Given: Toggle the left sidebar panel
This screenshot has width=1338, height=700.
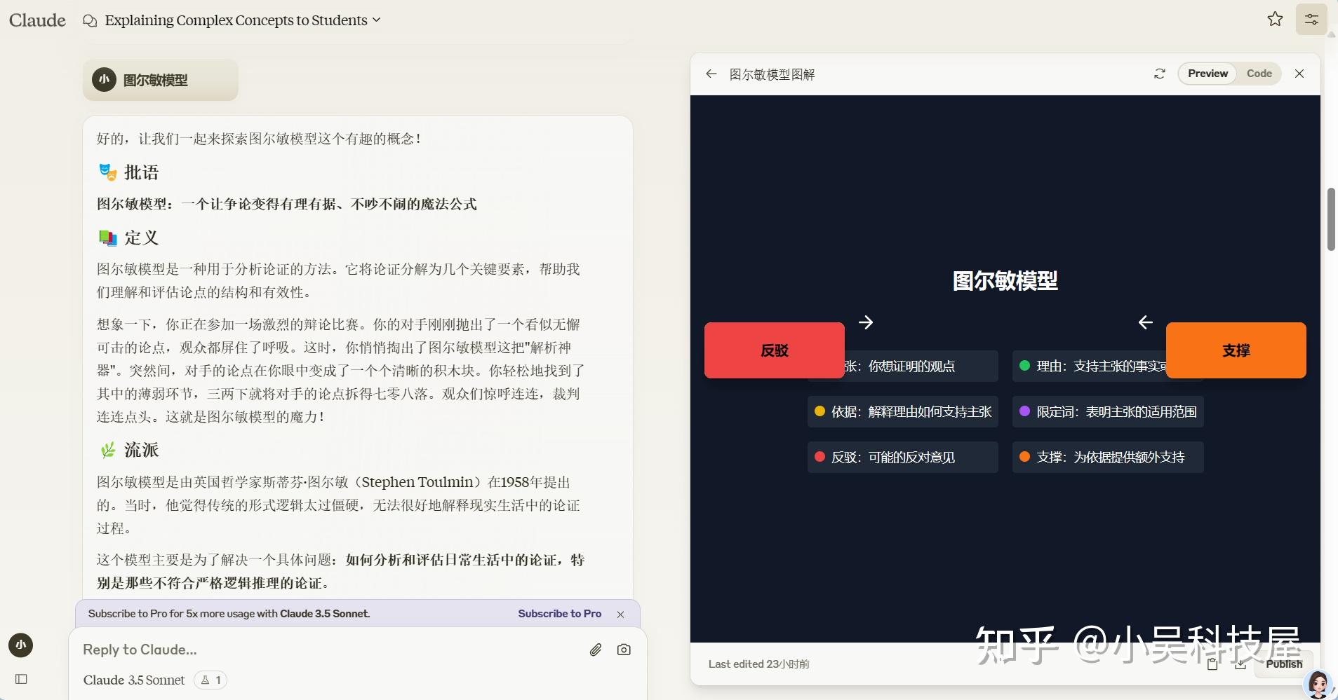Looking at the screenshot, I should pyautogui.click(x=21, y=679).
